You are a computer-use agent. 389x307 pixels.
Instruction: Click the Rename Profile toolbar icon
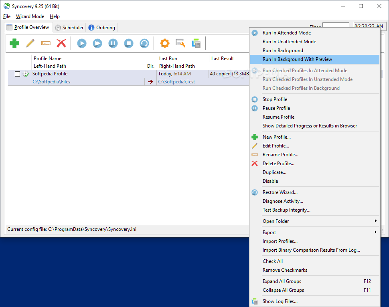pyautogui.click(x=46, y=43)
